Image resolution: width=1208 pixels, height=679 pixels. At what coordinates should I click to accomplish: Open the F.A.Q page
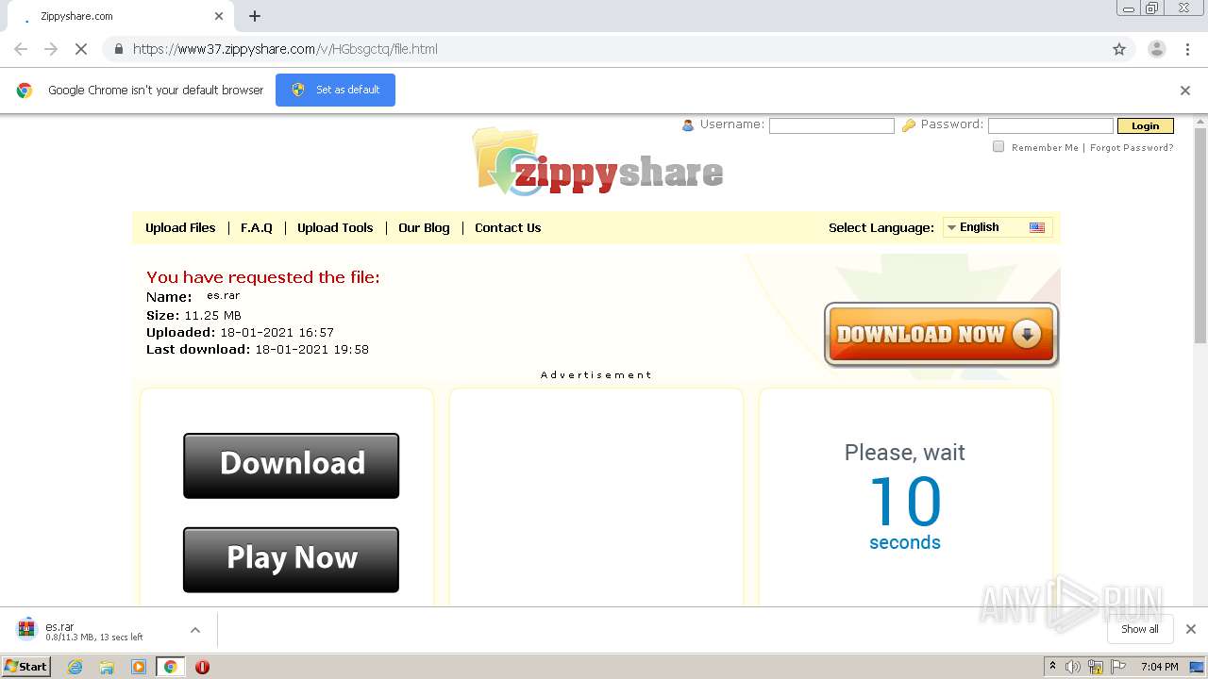click(x=257, y=227)
